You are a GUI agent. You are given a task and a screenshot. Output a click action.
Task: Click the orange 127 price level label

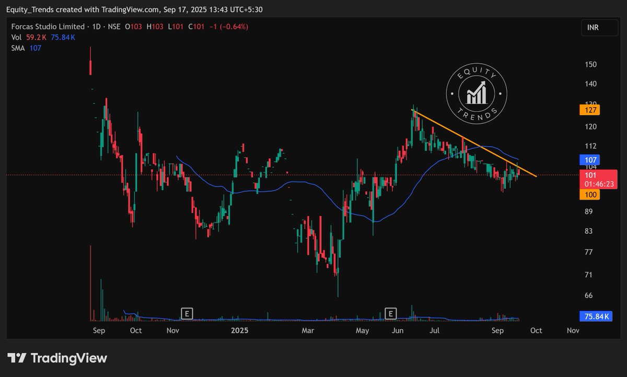(590, 110)
